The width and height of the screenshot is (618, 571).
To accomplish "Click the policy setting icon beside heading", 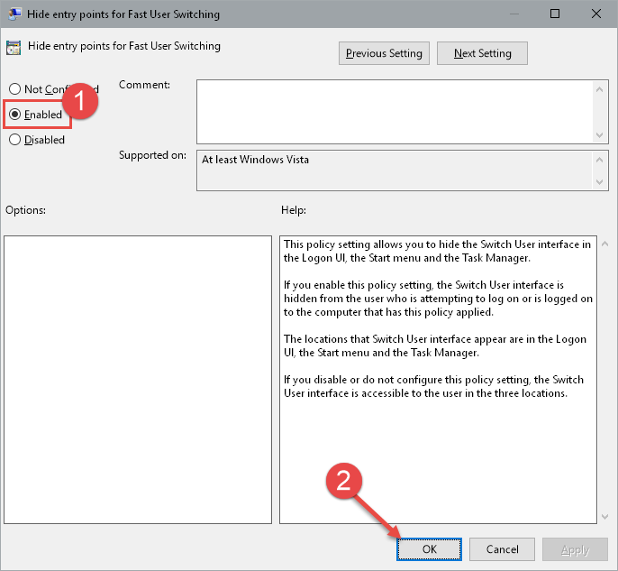I will (14, 47).
